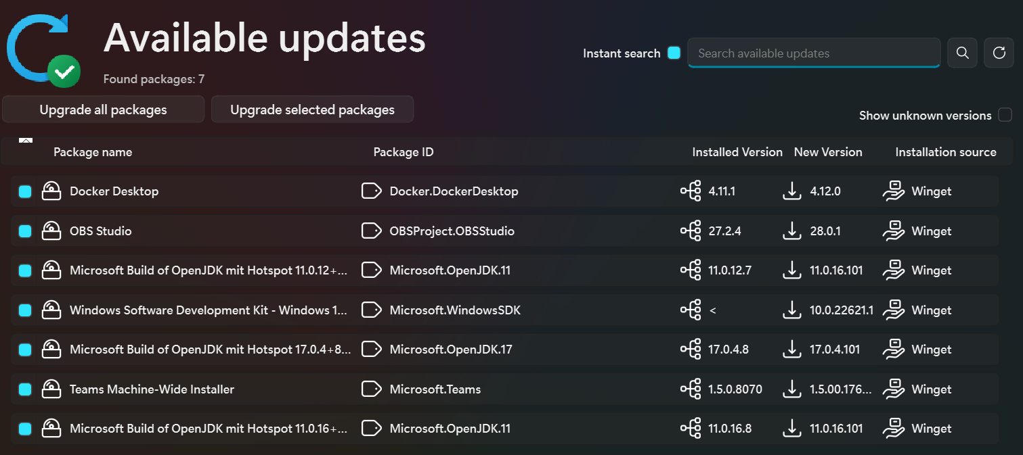Click new version 11.0.16.101 in the 11.0.16.8 row

(x=836, y=429)
